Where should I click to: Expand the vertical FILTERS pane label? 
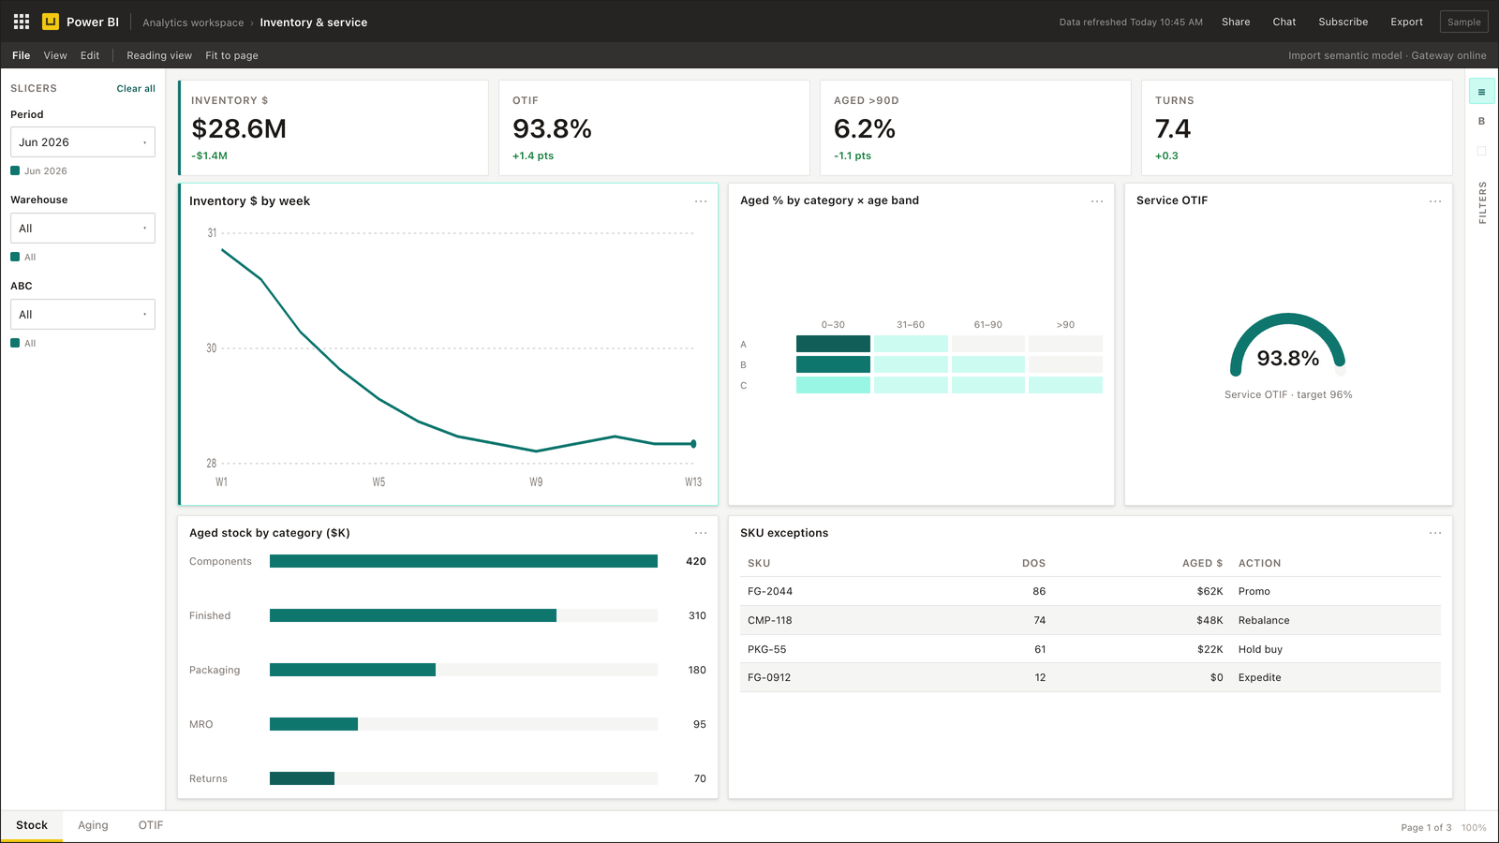coord(1482,203)
